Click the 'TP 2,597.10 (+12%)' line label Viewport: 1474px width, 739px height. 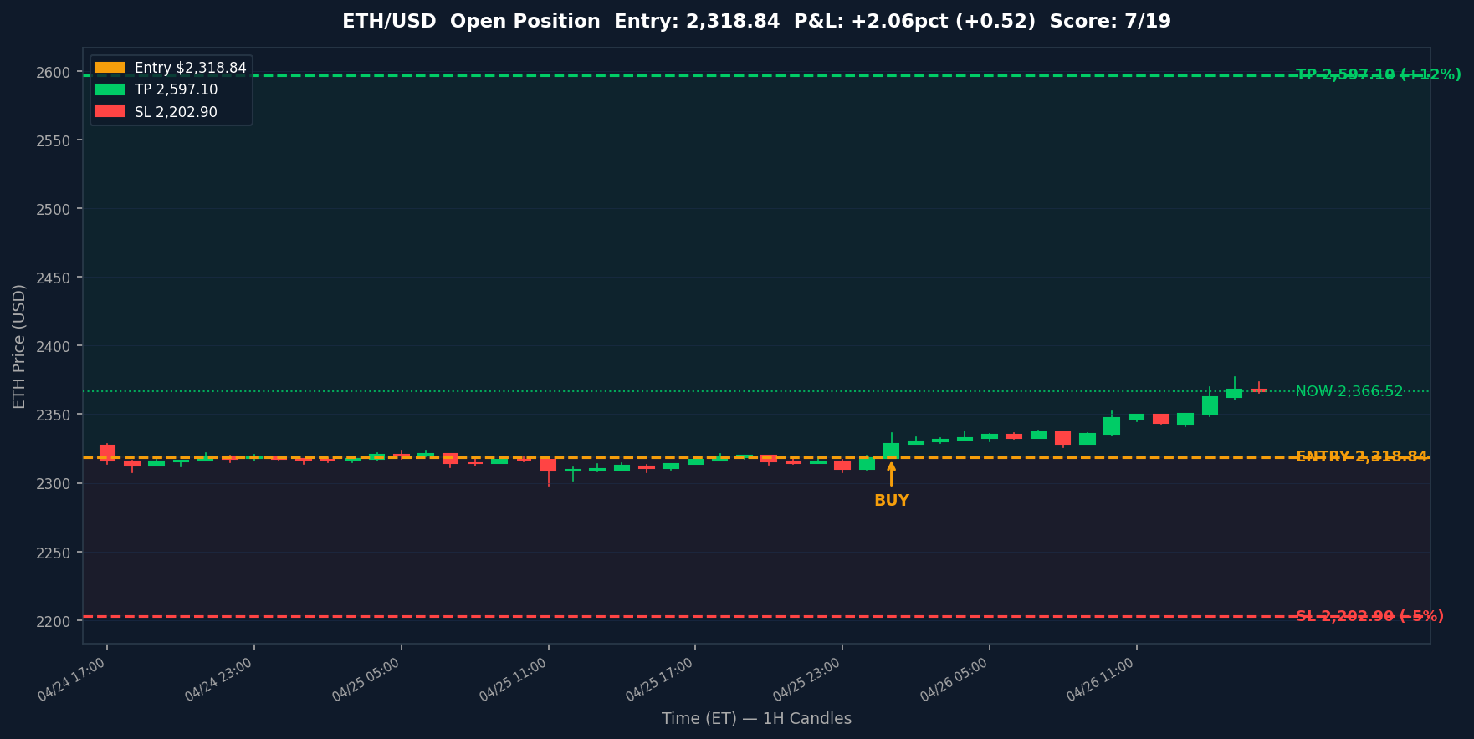coord(1379,74)
